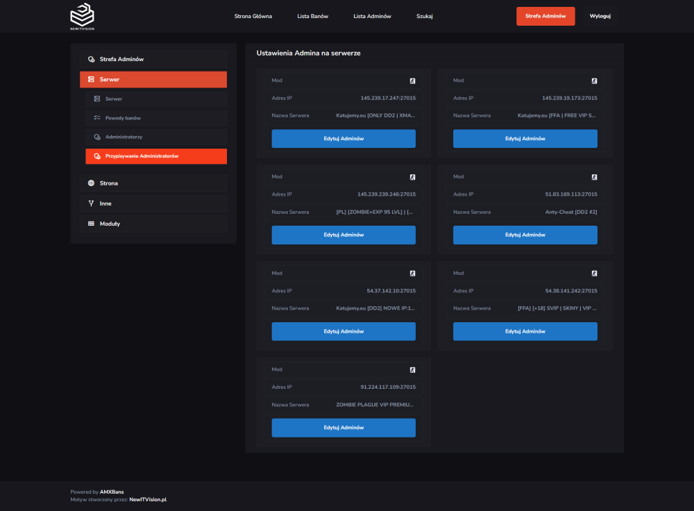The height and width of the screenshot is (511, 694).
Task: Click server name ZOMBIE PLAGUE VIP PREMIU
Action: click(x=375, y=405)
